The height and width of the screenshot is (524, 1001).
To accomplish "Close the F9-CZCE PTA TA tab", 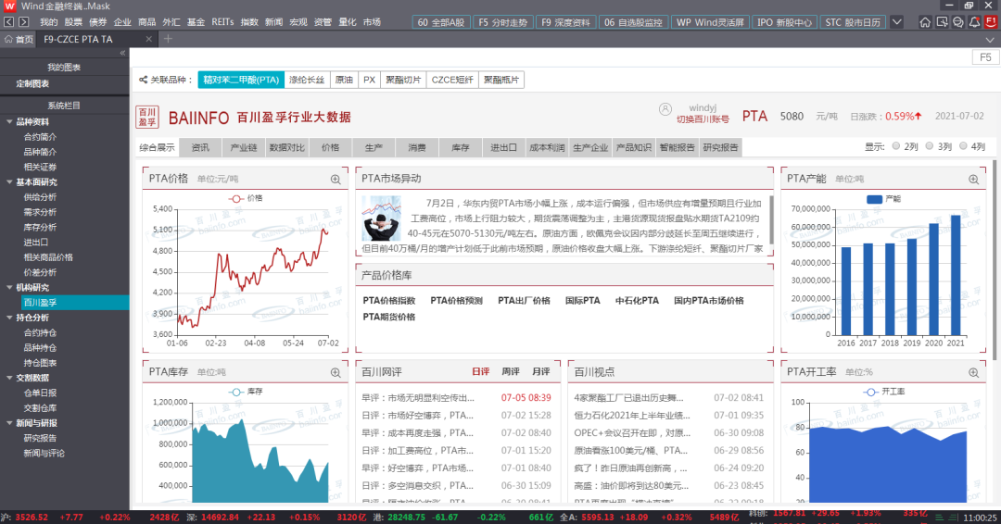I will [x=148, y=39].
